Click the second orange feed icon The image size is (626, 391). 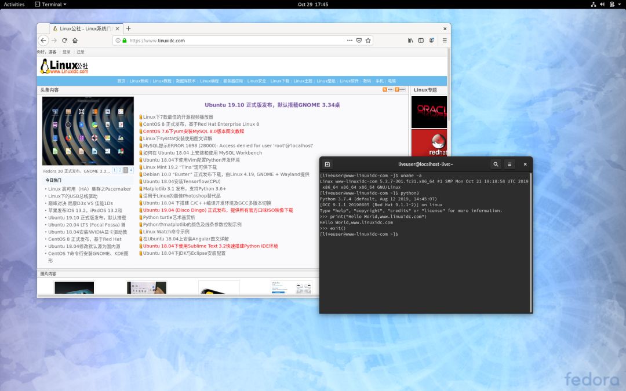point(400,89)
